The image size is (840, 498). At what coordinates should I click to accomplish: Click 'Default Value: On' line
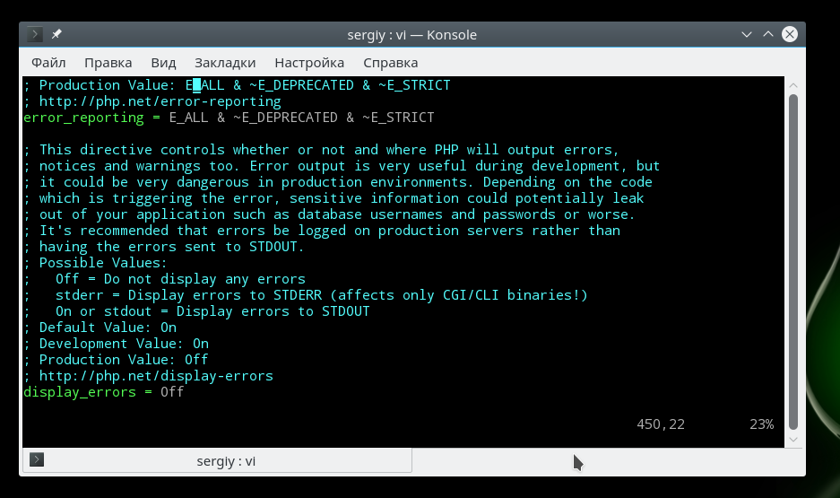click(x=100, y=328)
